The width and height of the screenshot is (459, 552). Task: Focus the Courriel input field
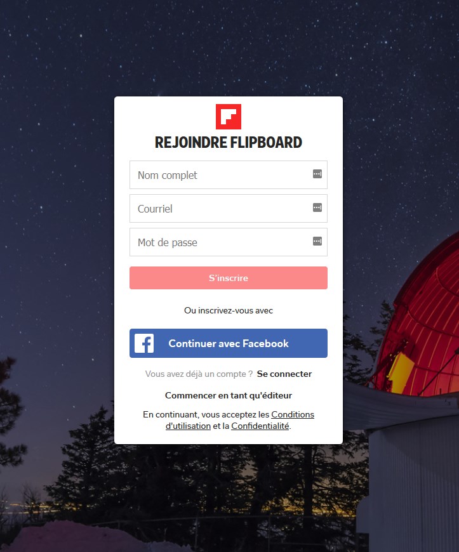[x=229, y=208]
